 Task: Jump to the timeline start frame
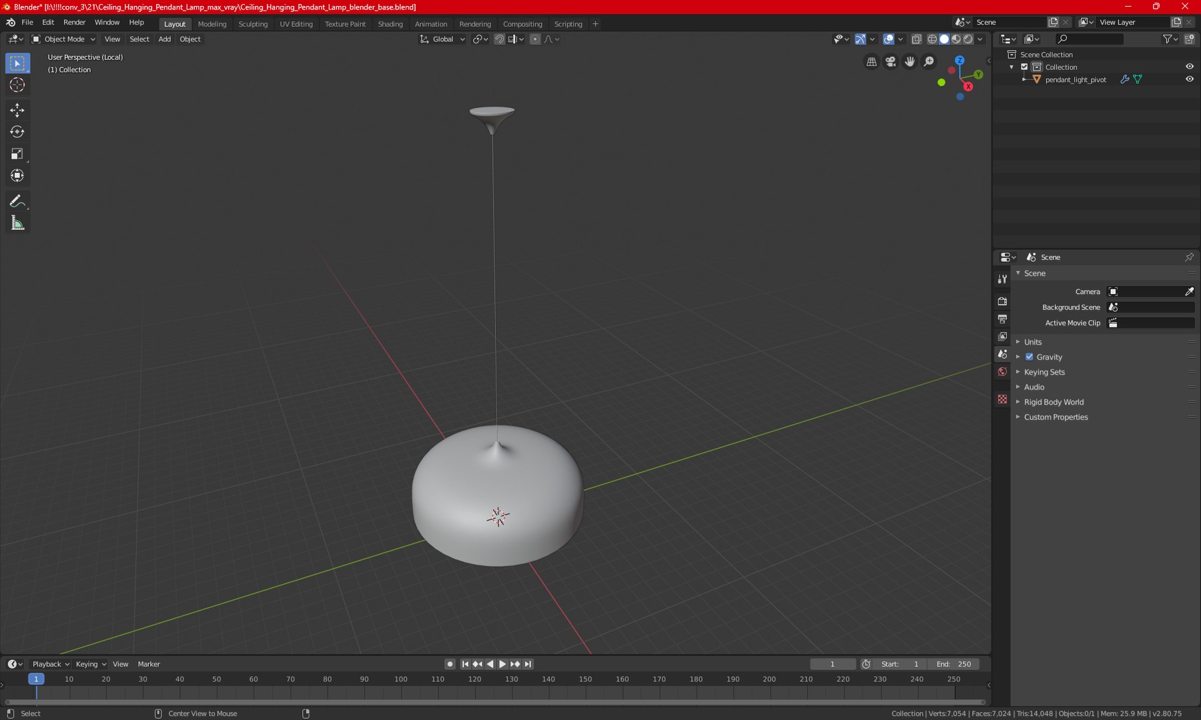pos(465,664)
